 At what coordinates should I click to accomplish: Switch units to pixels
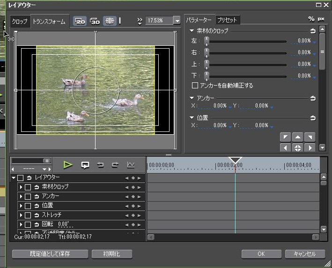[321, 19]
